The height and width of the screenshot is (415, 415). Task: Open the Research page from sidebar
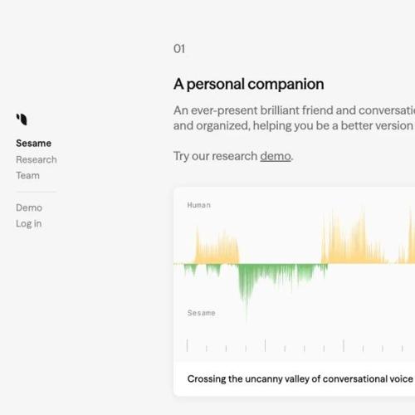[x=37, y=159]
